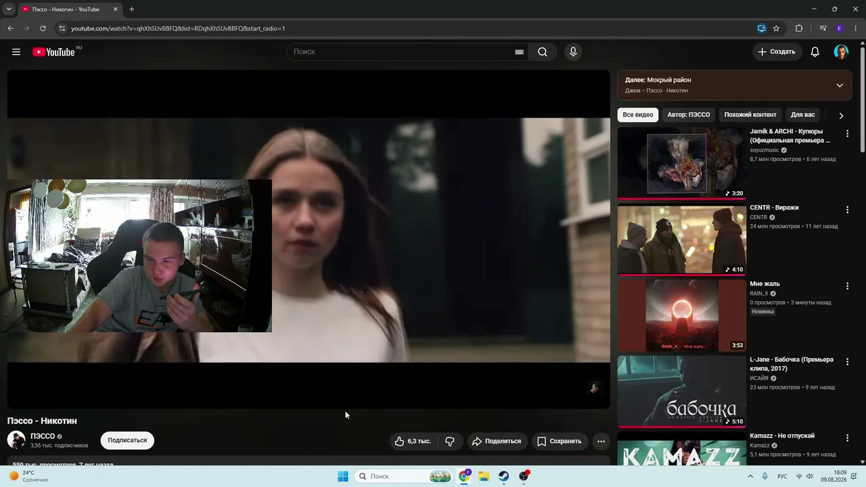866x487 pixels.
Task: Open more actions for the video
Action: point(601,441)
